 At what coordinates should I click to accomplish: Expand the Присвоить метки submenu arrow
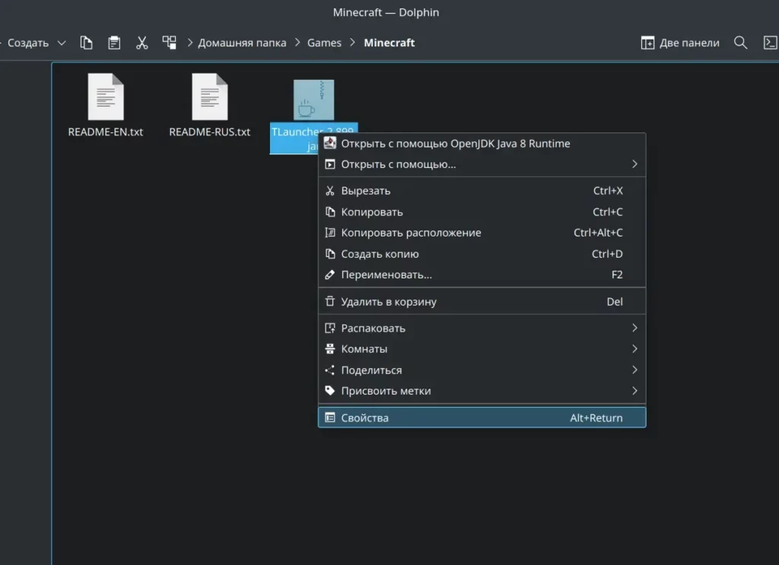point(634,391)
